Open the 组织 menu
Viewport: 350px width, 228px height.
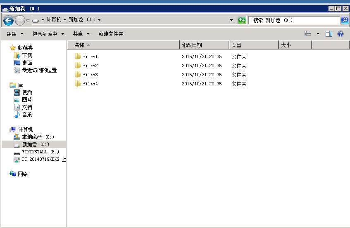(15, 34)
